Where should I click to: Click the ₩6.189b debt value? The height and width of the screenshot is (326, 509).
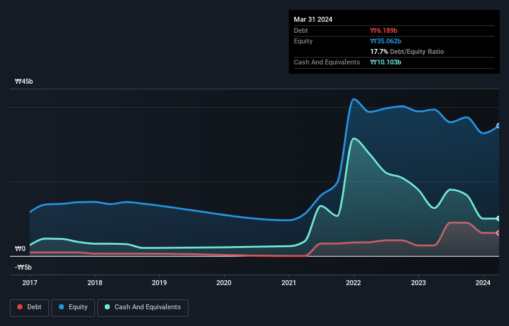tap(384, 30)
